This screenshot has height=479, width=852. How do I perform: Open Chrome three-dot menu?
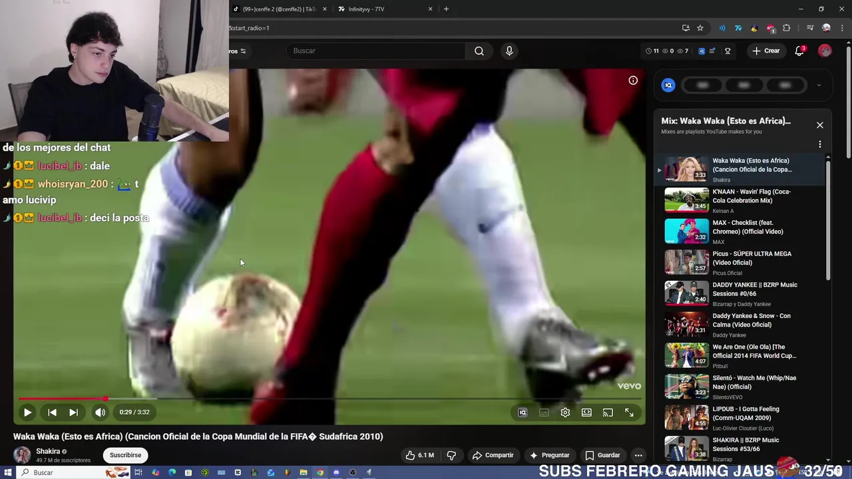pyautogui.click(x=843, y=28)
